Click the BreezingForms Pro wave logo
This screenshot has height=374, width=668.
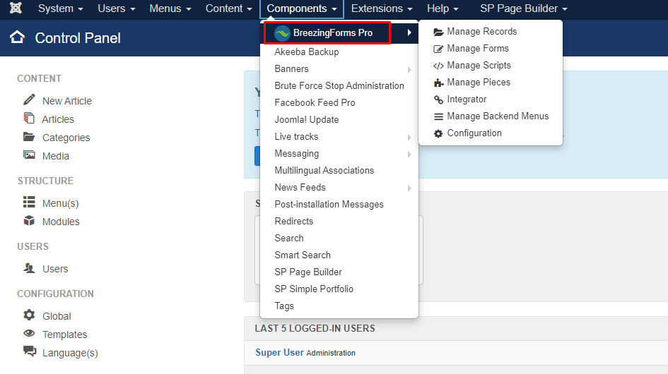pos(282,33)
